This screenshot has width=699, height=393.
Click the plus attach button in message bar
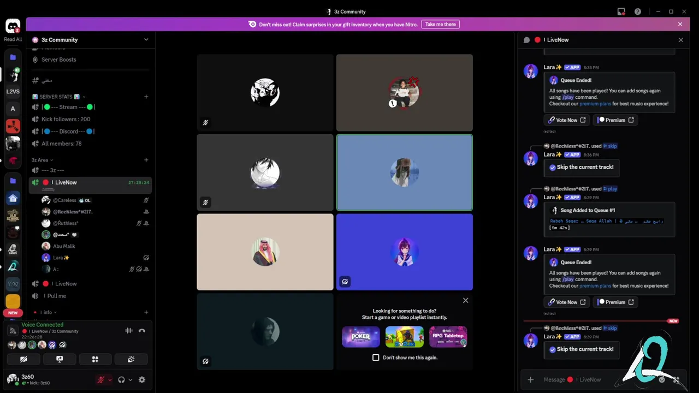[530, 380]
